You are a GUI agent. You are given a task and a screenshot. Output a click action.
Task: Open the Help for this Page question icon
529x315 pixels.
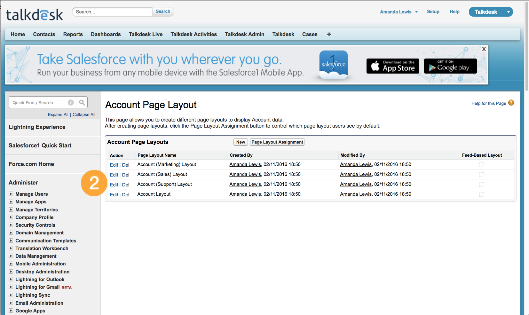click(x=511, y=103)
